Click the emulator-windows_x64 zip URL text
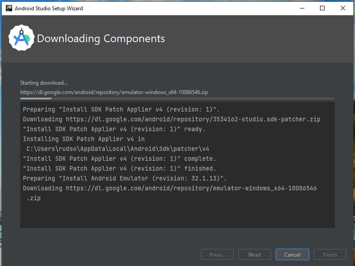The image size is (355, 266). [114, 92]
